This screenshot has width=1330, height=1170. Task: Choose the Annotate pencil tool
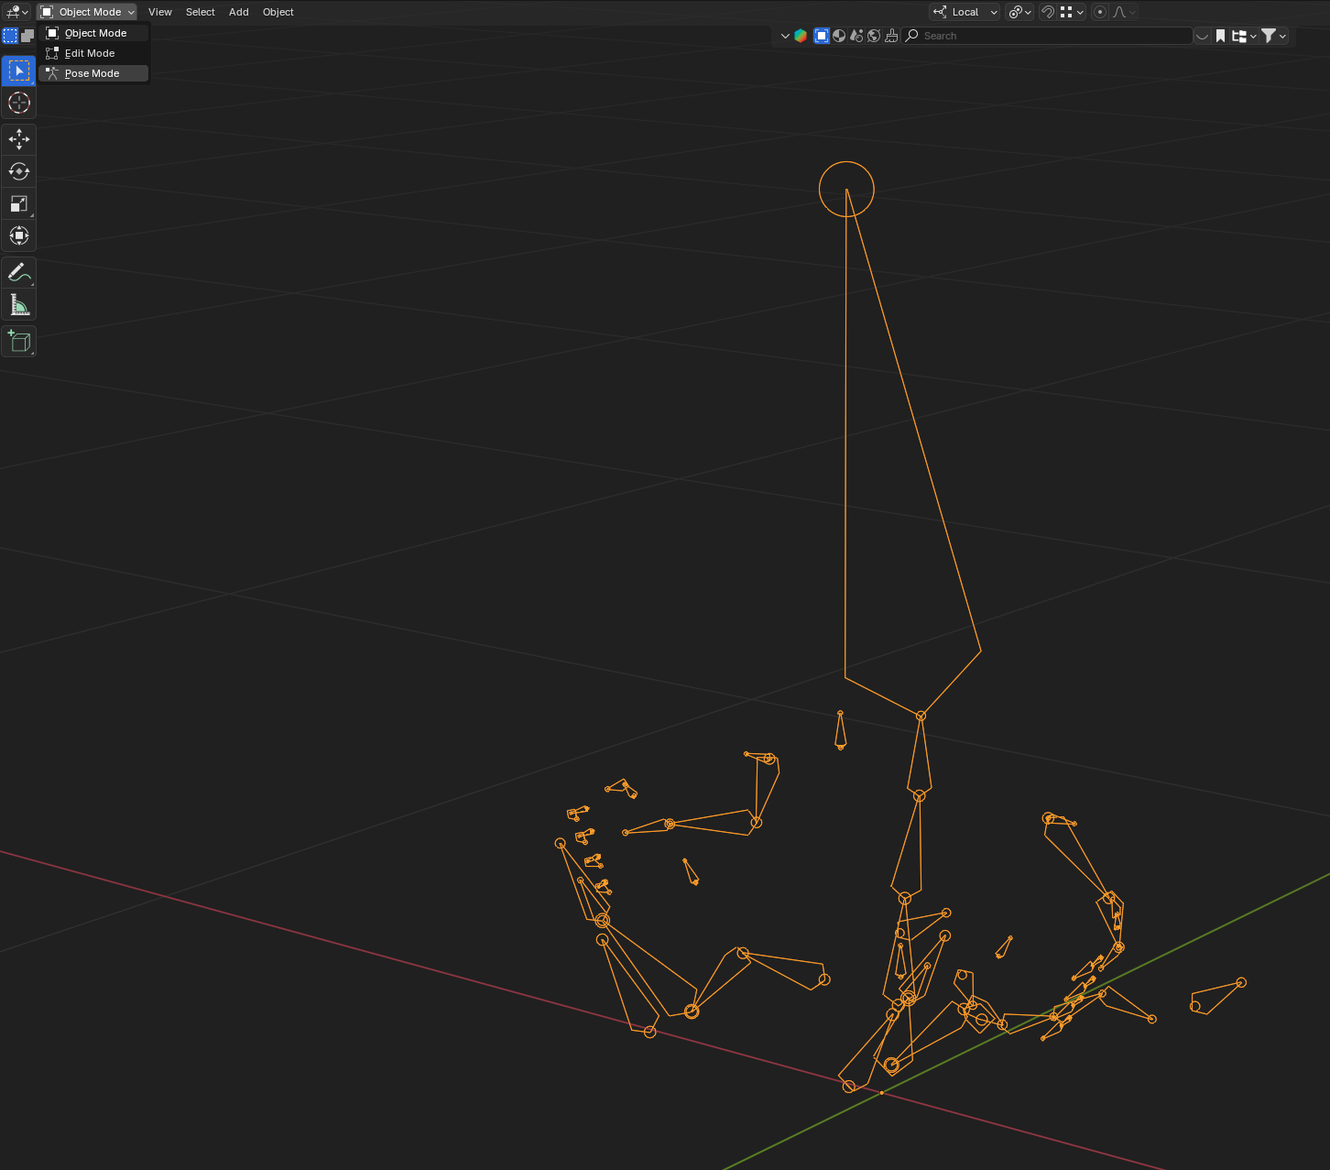point(19,272)
